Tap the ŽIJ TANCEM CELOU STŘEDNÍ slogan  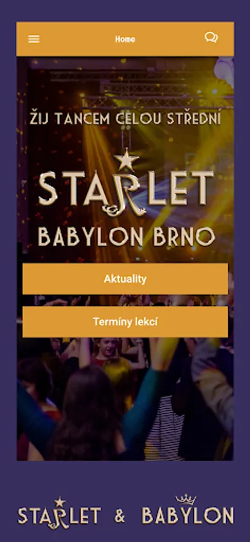click(x=125, y=119)
